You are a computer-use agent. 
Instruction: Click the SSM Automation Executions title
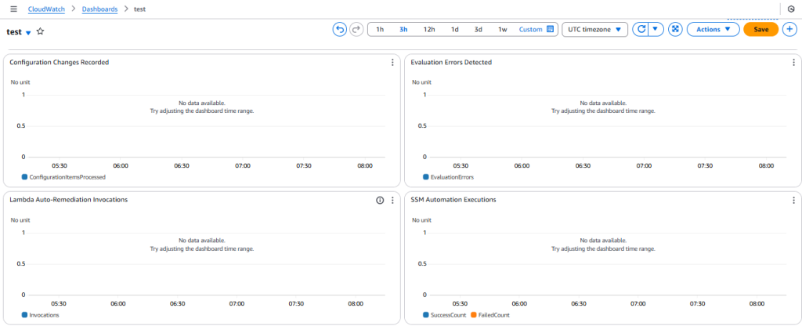tap(453, 200)
